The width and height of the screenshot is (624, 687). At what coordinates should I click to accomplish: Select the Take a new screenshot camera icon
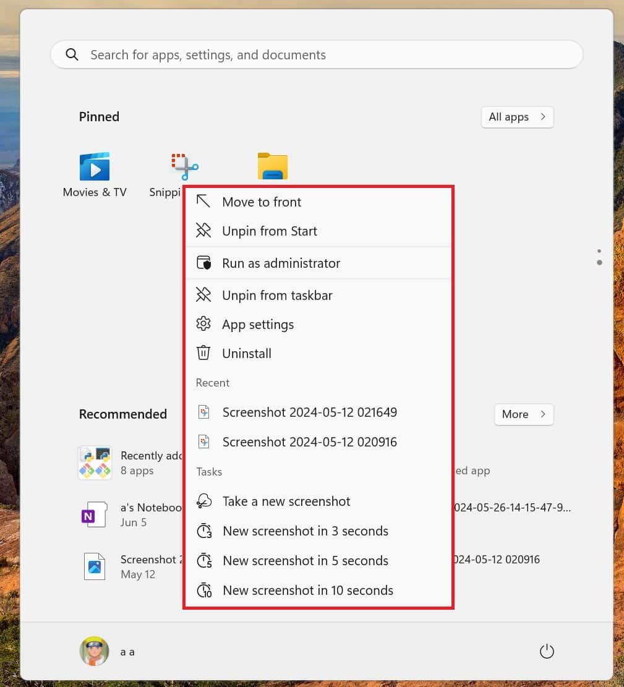[203, 501]
